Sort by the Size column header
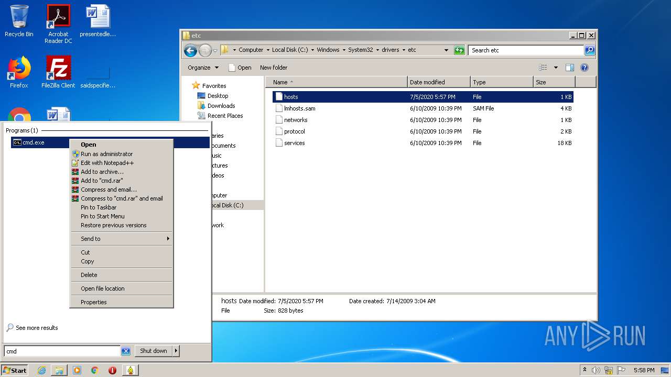671x377 pixels. point(554,82)
